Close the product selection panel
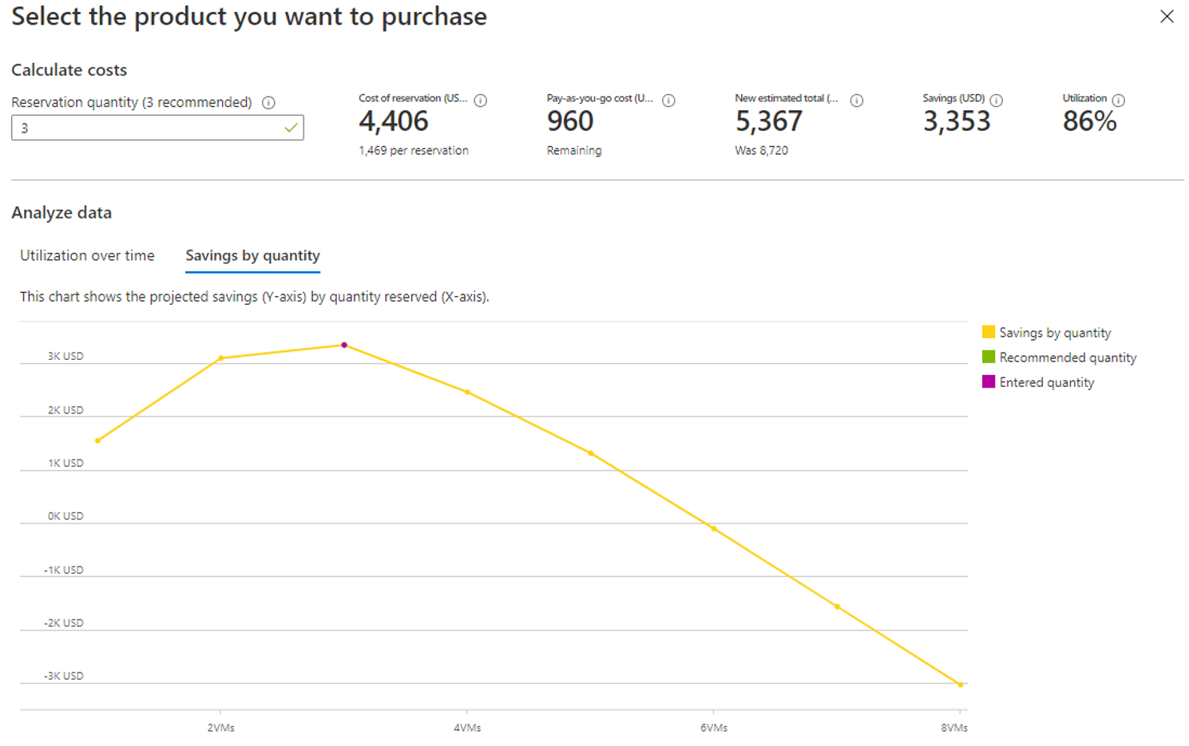 tap(1167, 17)
